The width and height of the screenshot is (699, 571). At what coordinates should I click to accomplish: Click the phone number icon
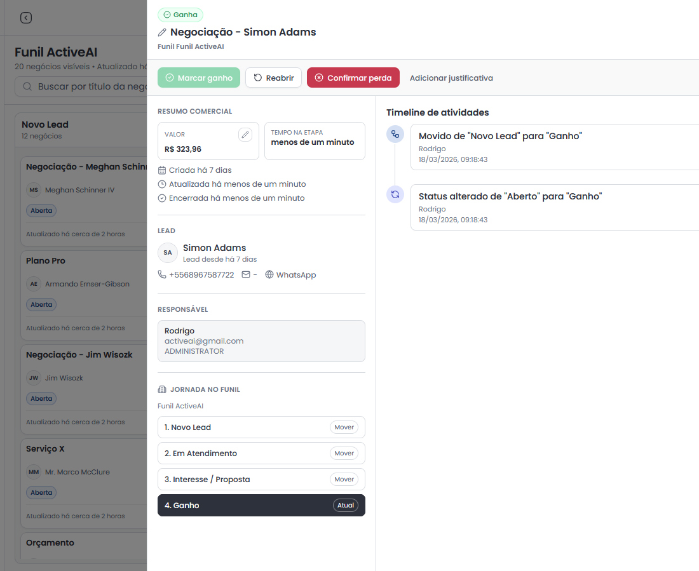pyautogui.click(x=162, y=275)
